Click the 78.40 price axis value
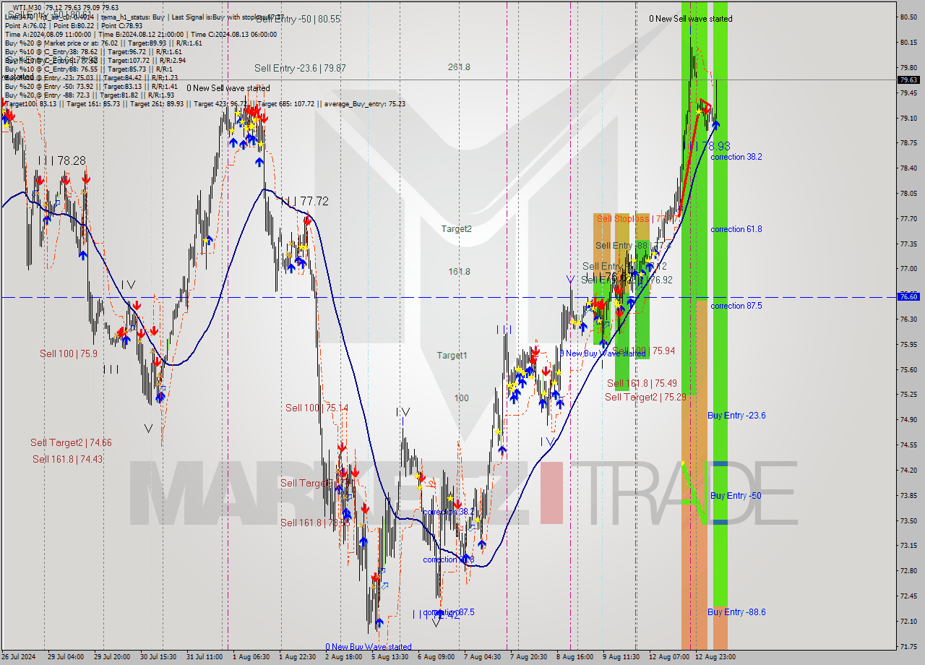This screenshot has height=665, width=925. click(x=909, y=168)
